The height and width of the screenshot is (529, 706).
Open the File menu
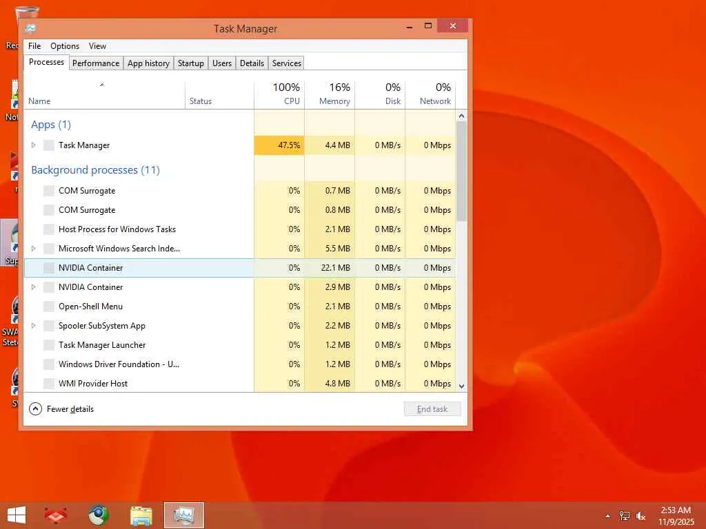(x=34, y=46)
